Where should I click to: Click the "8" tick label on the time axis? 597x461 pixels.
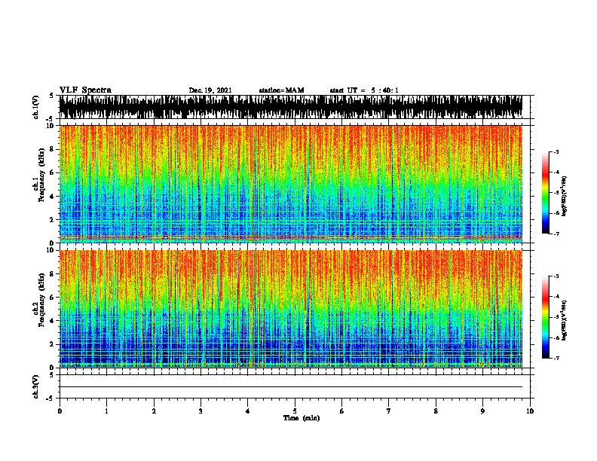(x=436, y=411)
